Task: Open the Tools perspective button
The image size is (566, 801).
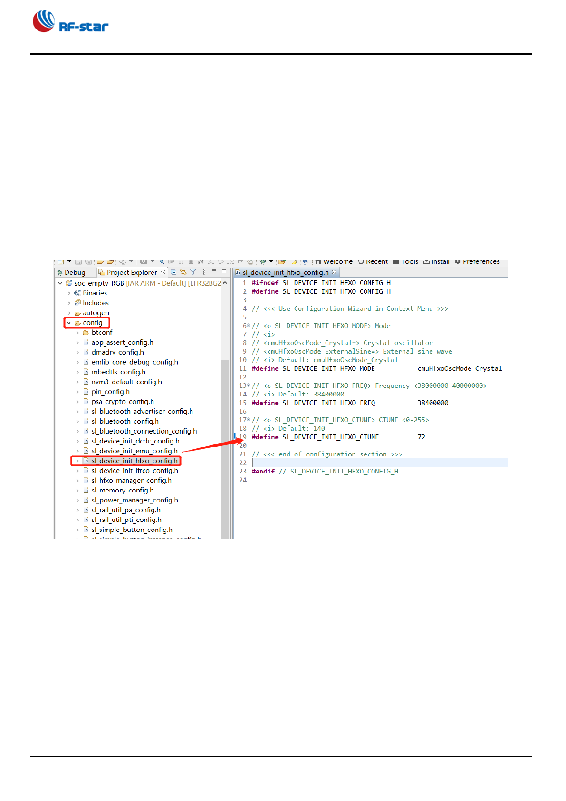Action: [x=405, y=262]
